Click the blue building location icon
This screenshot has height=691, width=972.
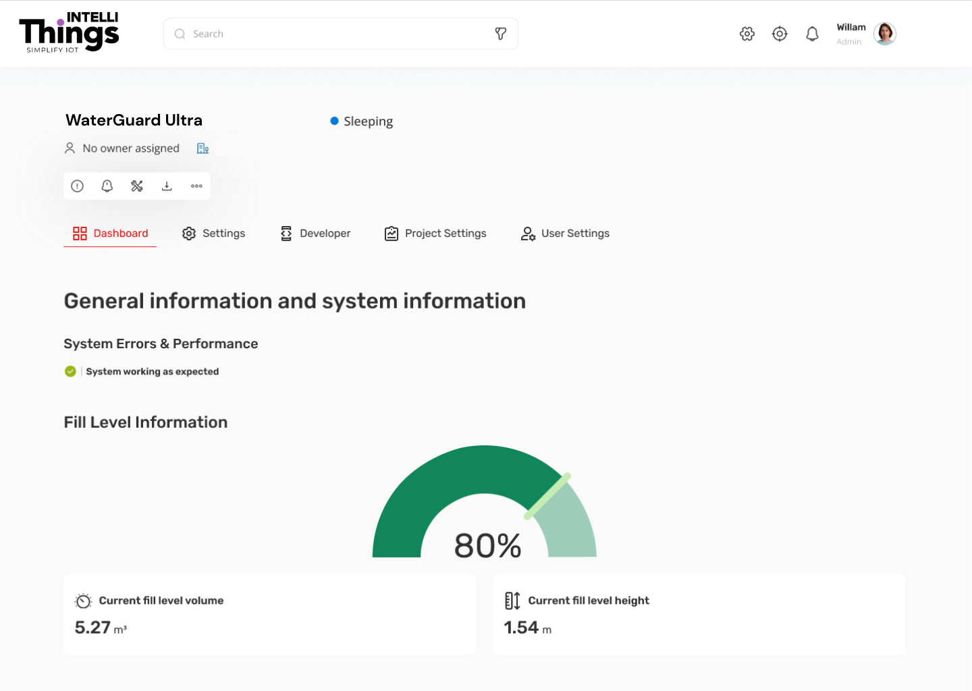[x=202, y=148]
